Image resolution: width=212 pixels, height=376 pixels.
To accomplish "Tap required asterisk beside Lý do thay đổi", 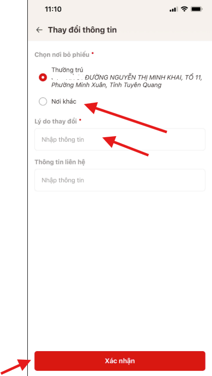I will tap(80, 119).
